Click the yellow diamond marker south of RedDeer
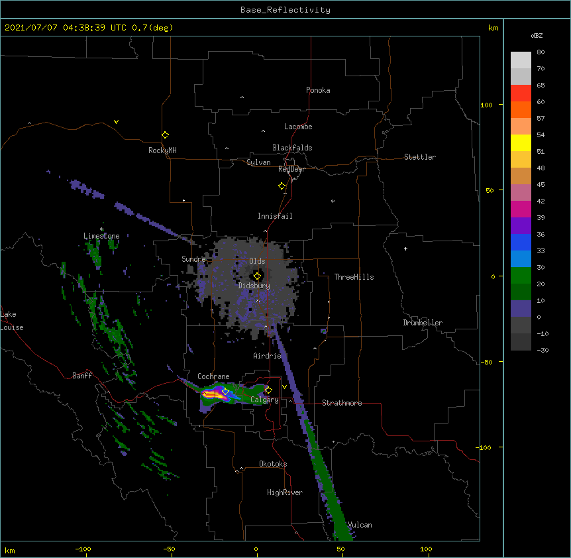The width and height of the screenshot is (571, 558). tap(282, 186)
